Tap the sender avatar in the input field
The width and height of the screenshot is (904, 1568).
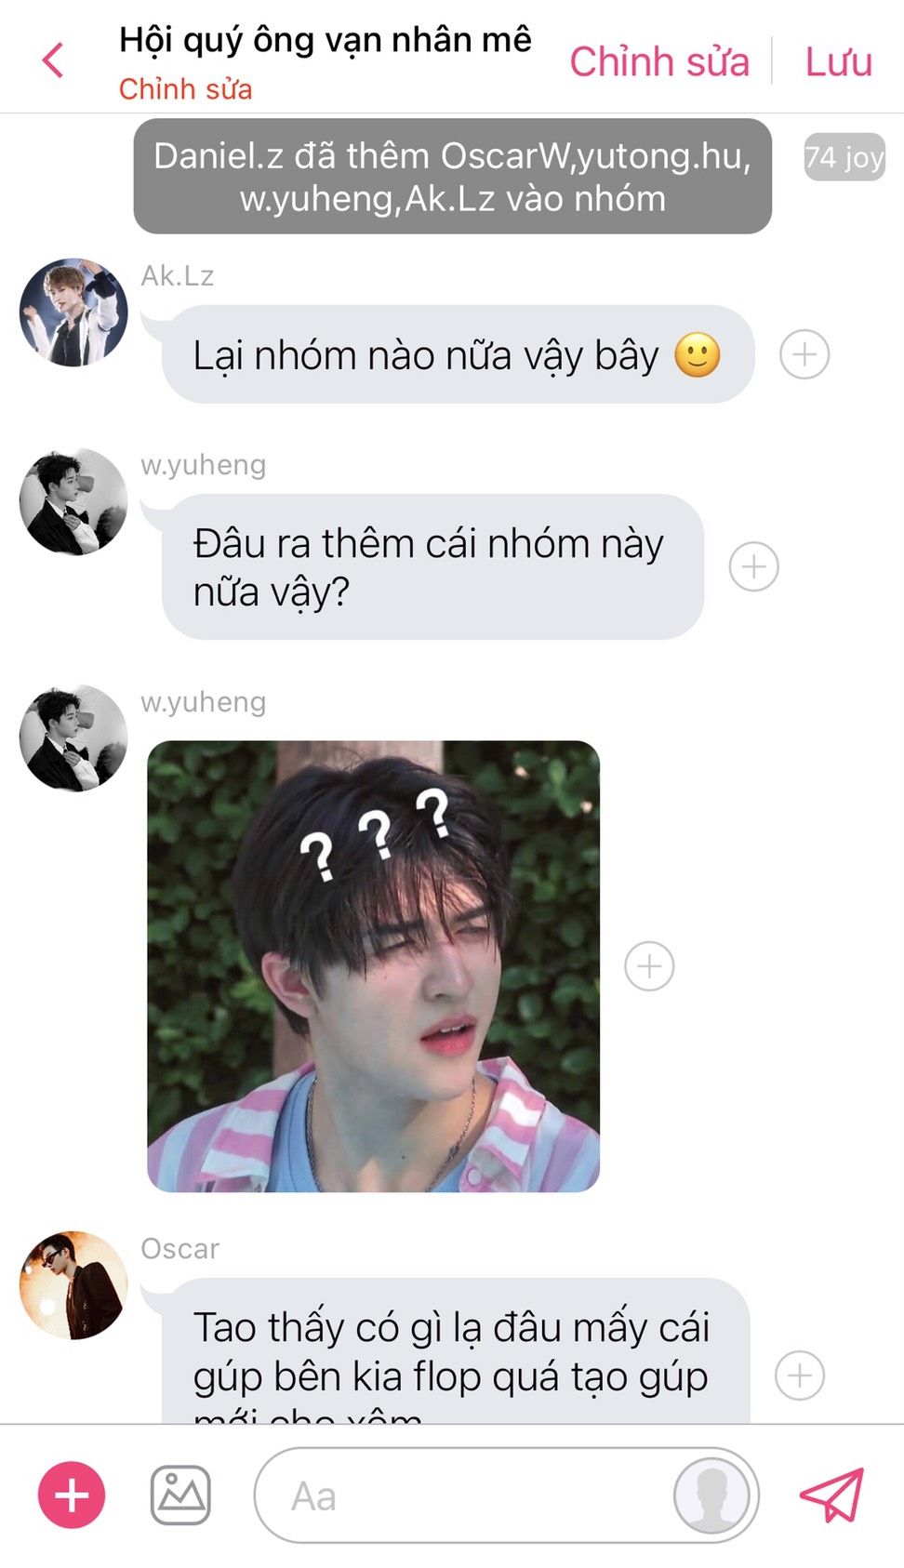click(711, 1495)
